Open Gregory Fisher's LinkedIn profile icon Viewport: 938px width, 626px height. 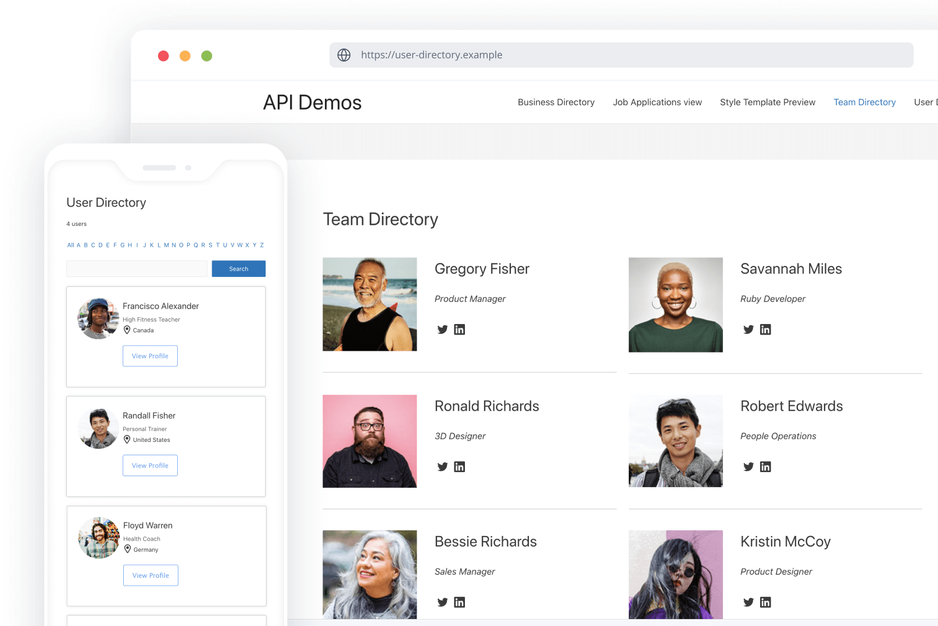click(x=459, y=329)
